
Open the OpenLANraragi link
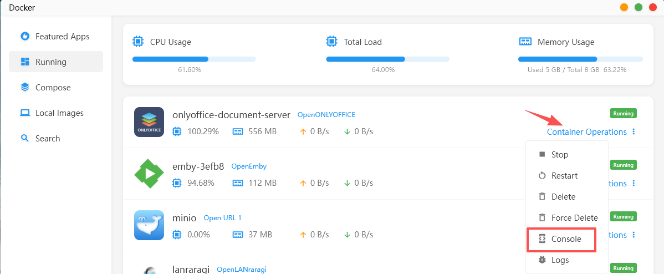coord(242,270)
